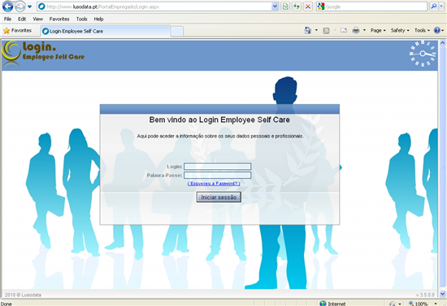Click the login Employee Self Care logo
This screenshot has width=447, height=306.
[43, 53]
